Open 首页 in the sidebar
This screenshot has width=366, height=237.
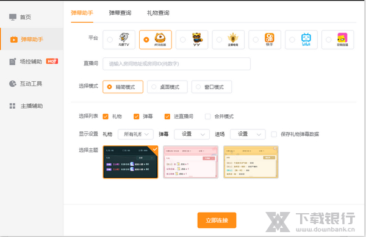[x=32, y=17]
